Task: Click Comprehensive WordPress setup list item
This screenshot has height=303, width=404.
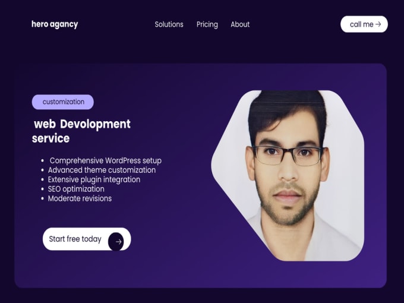Action: point(106,160)
